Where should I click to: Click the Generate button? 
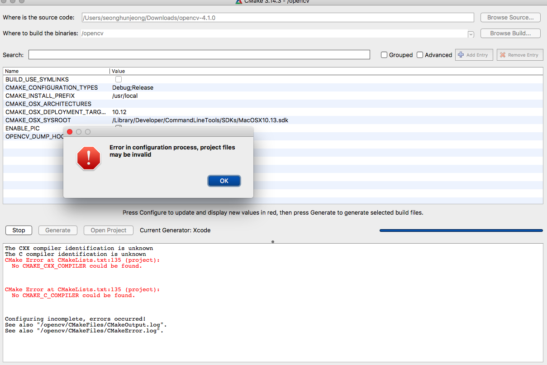58,230
